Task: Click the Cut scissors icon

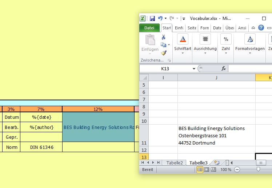Action: [x=164, y=37]
